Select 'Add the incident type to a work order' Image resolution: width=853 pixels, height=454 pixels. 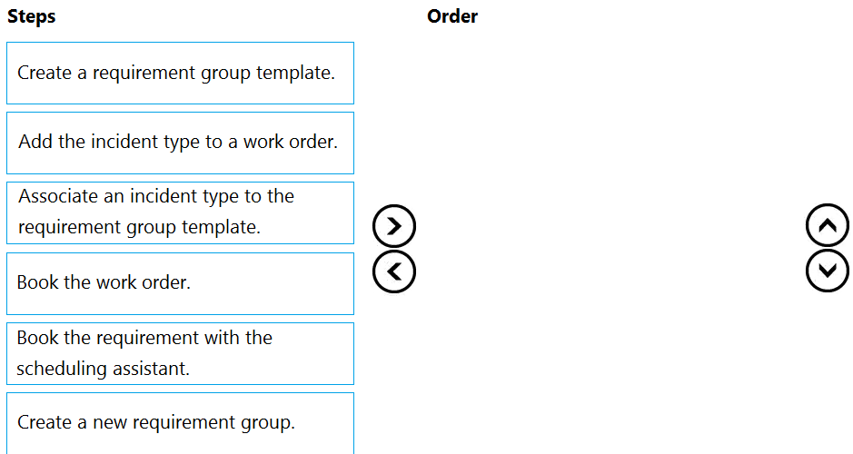coord(180,143)
